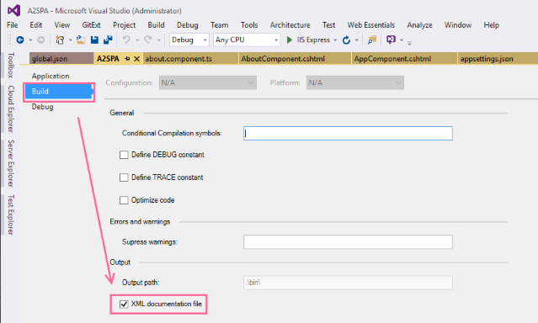538x323 pixels.
Task: Click the Open File folder icon
Action: click(x=81, y=40)
